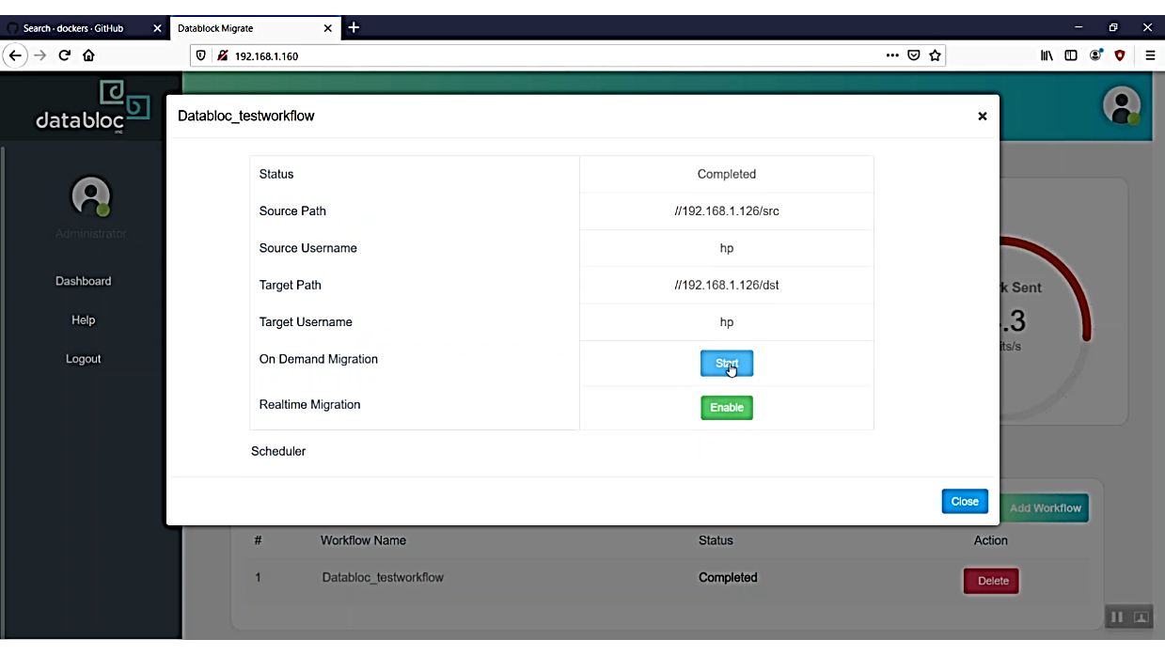Close the workflow dialog with Close button

[965, 502]
